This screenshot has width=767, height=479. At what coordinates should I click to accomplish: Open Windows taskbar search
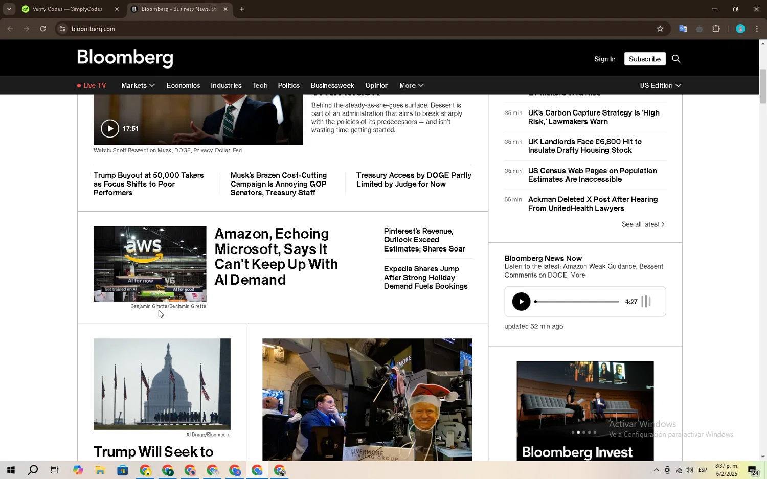pos(33,470)
